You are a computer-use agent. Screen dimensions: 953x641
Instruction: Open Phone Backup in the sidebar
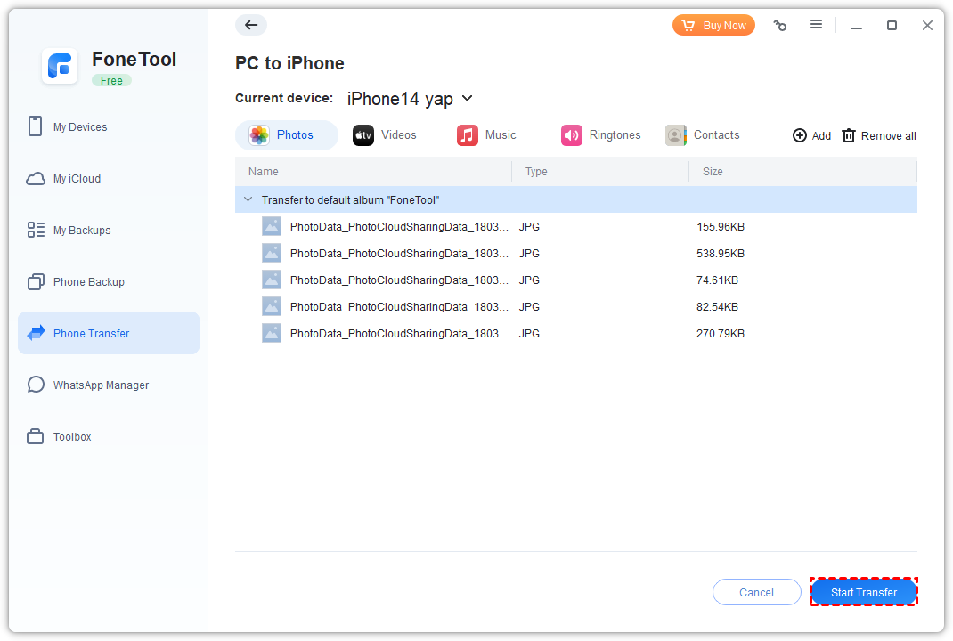(x=88, y=282)
